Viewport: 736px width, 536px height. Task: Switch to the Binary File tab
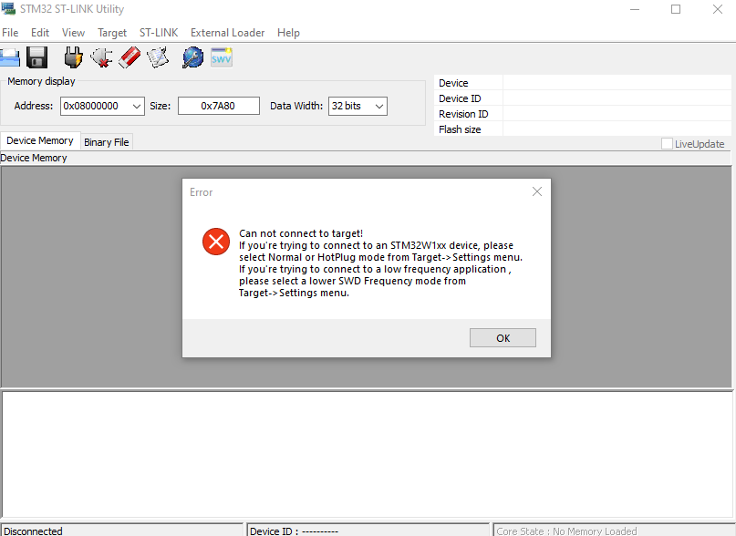pos(107,142)
